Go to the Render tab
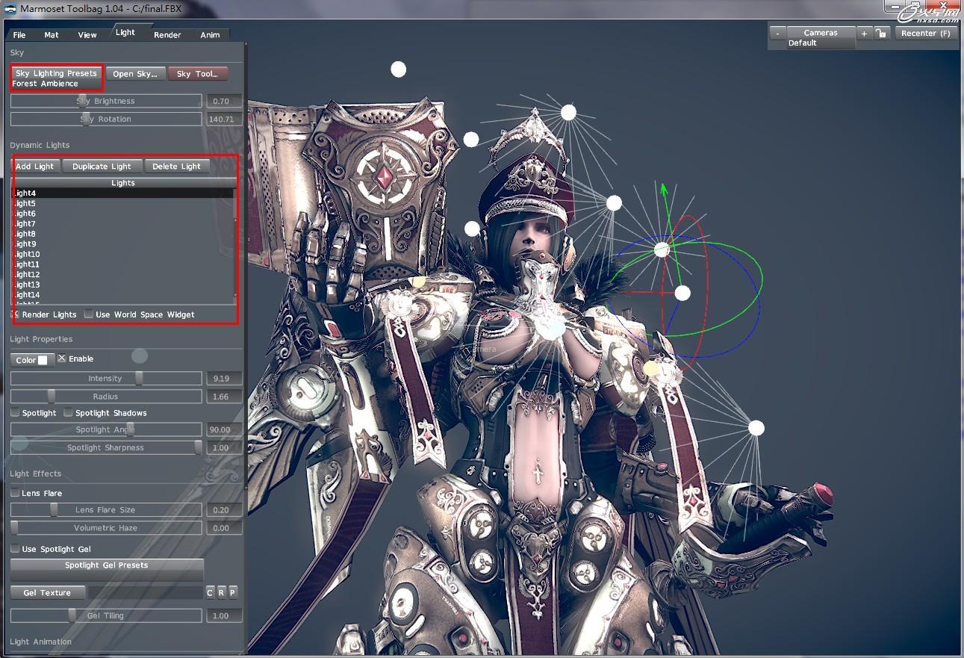964x658 pixels. click(x=167, y=34)
